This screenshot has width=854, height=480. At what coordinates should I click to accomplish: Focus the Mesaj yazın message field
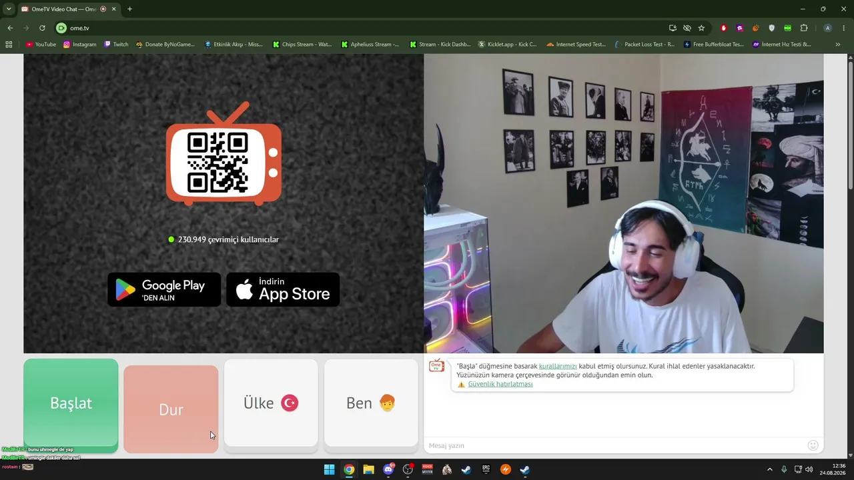(614, 445)
